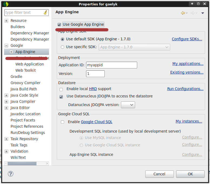Click Configure link for App Engine SQL instance
Screen dimensions: 210x184
click(x=192, y=155)
